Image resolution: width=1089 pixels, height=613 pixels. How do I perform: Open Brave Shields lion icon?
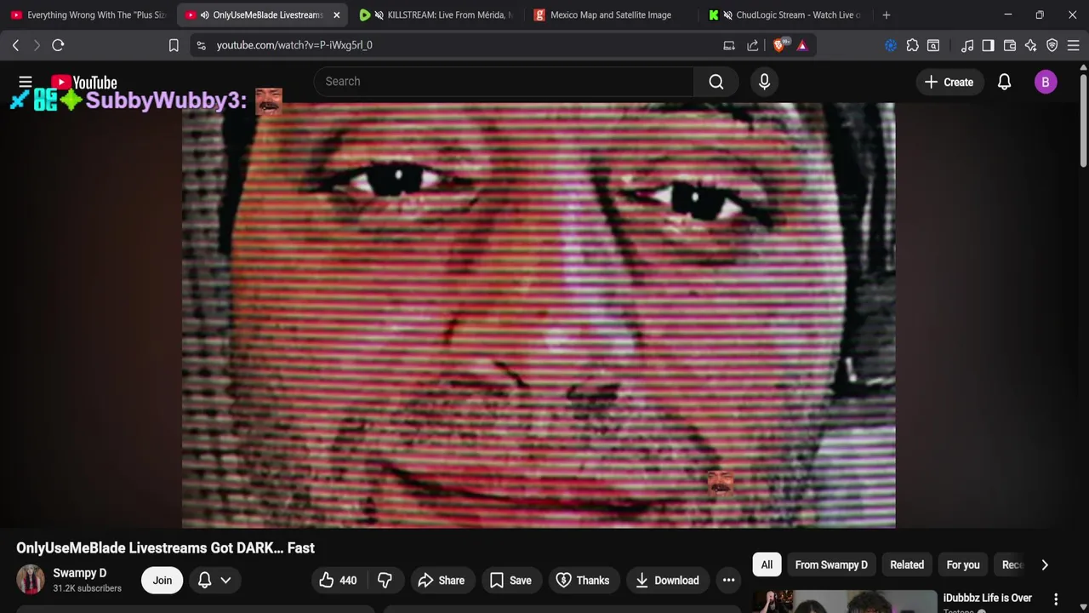tap(779, 45)
